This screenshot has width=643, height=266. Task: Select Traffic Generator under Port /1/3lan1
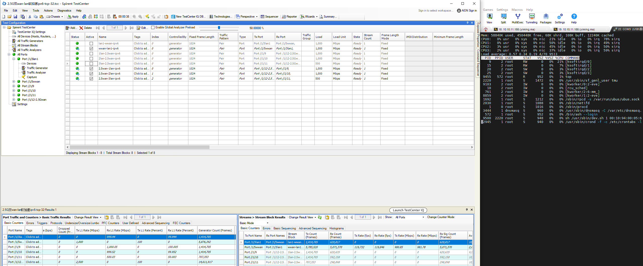point(37,68)
